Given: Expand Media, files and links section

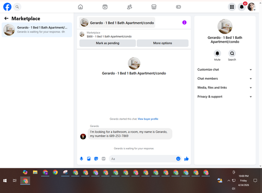Looking at the screenshot, I should 225,88.
